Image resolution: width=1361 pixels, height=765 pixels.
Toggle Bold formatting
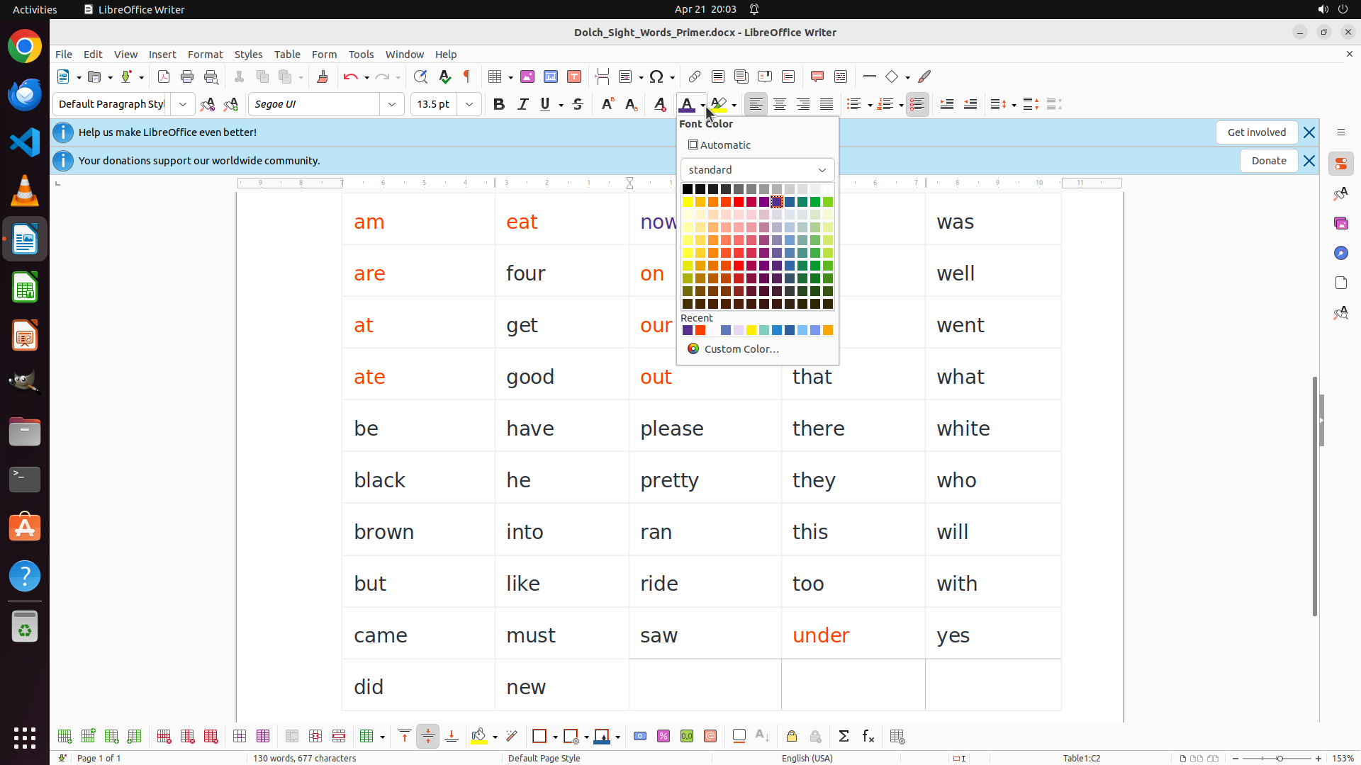[499, 104]
